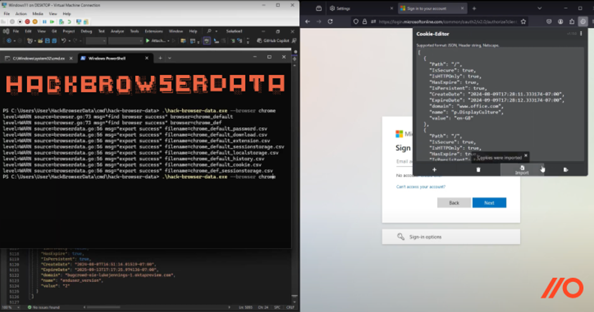Open the solution configurations dropdown in Visual Studio
Image resolution: width=594 pixels, height=312 pixels.
[96, 41]
